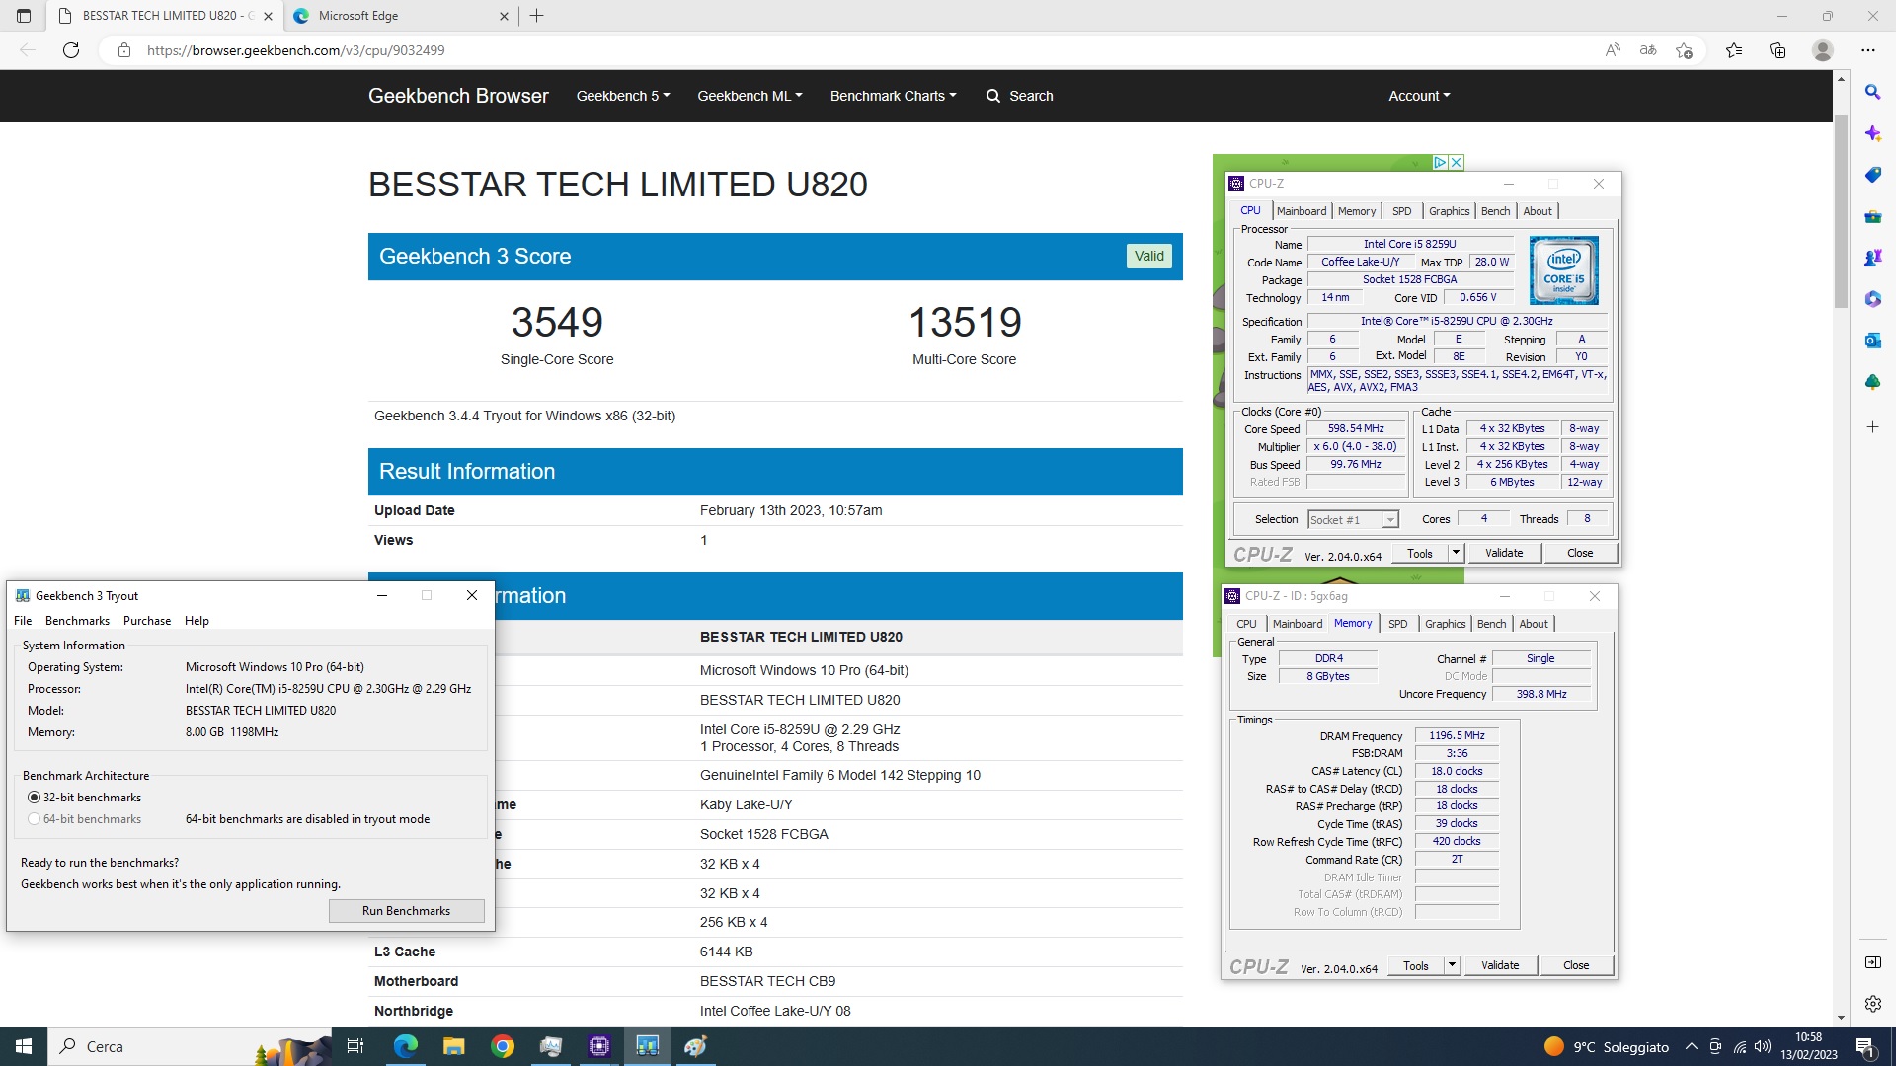The image size is (1896, 1066).
Task: Click Close in lower CPU-Z window
Action: coord(1575,965)
